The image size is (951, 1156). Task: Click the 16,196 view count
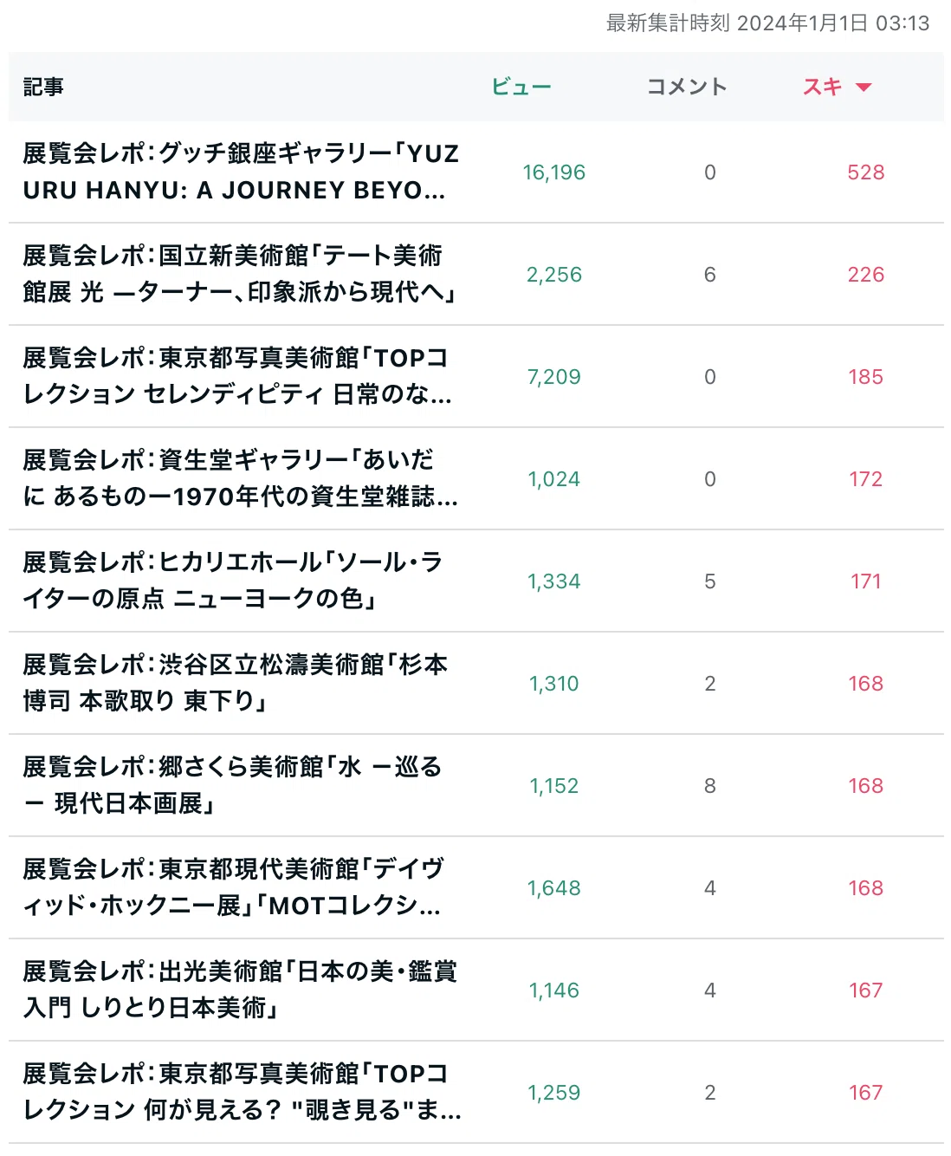(x=554, y=172)
